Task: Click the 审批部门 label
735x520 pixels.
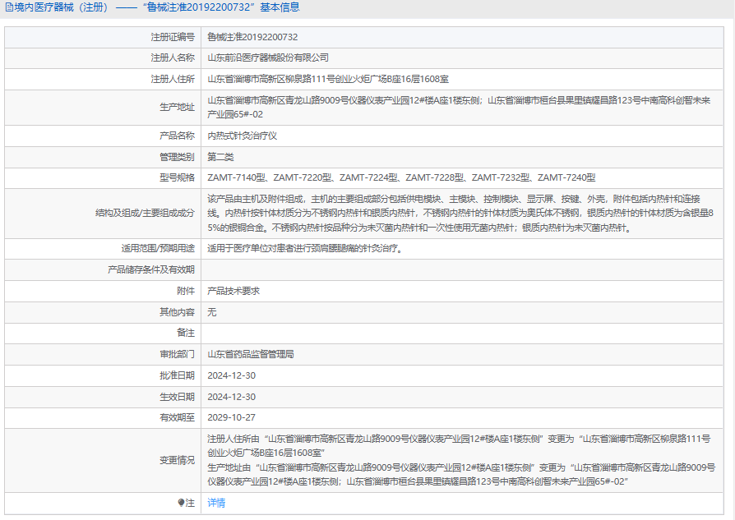Action: point(177,354)
